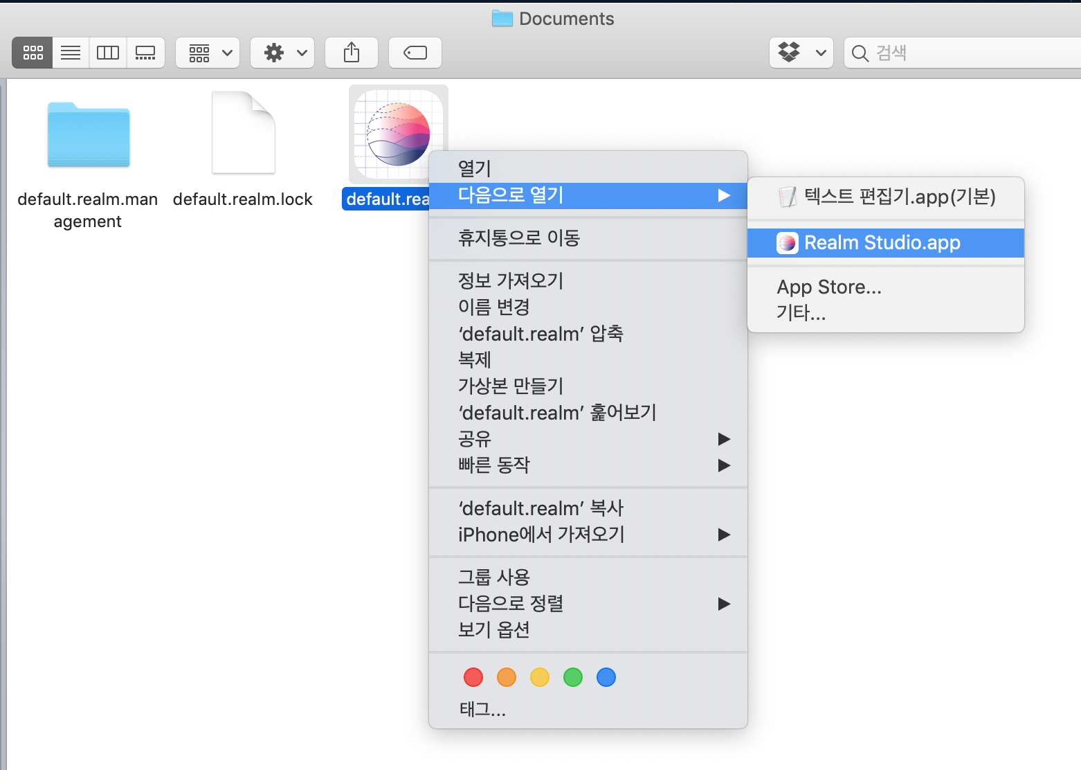
Task: Open with 텍스트 편집기.app(기본)
Action: tap(886, 197)
